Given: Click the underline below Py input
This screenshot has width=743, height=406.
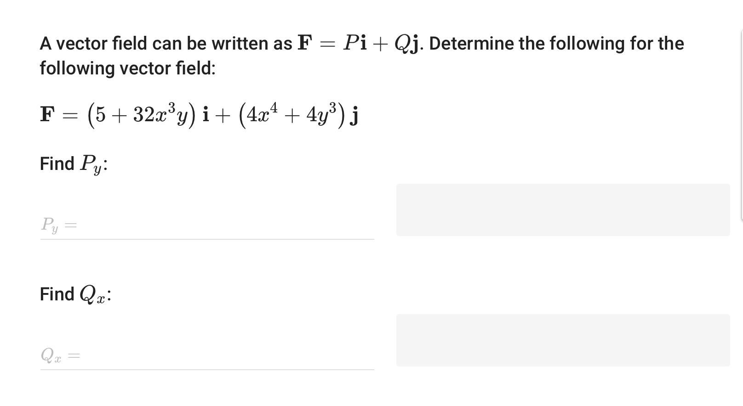Looking at the screenshot, I should coord(207,239).
